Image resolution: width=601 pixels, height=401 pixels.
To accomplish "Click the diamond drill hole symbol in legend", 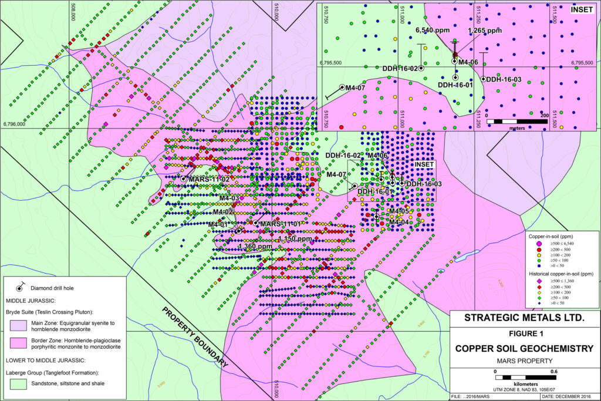I will tap(20, 287).
